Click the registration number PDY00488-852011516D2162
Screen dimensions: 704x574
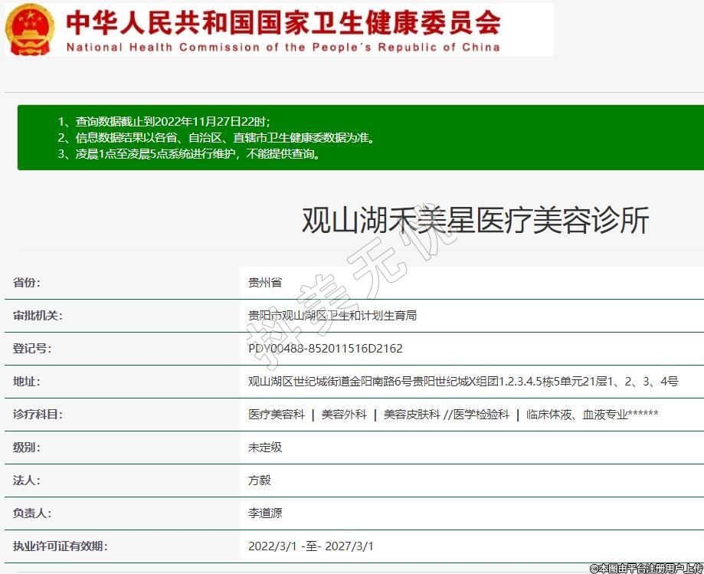click(x=326, y=349)
